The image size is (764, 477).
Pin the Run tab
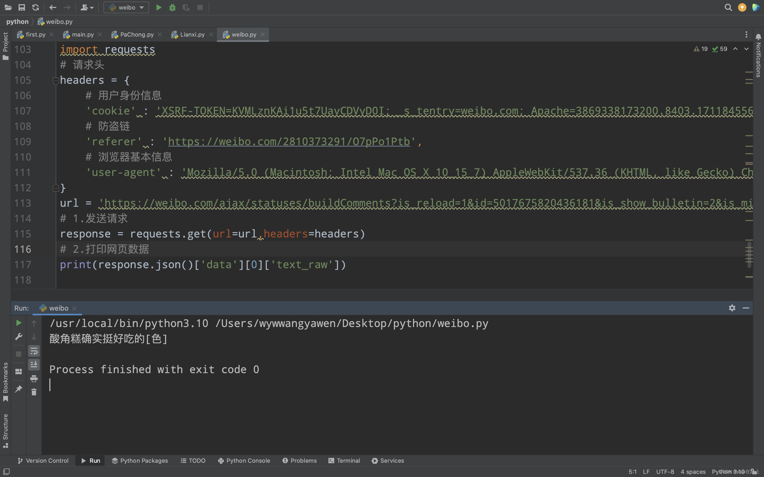coord(19,389)
